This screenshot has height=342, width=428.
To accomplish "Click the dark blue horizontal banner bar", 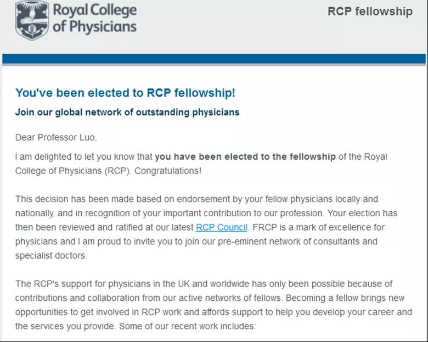I will [x=214, y=59].
